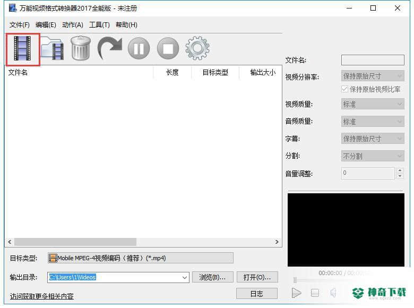Viewport: 414px width, 308px height.
Task: Toggle 保持原始视频比率 checkbox
Action: (x=344, y=89)
